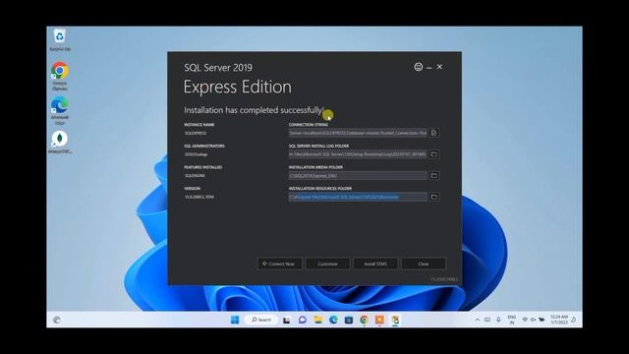The width and height of the screenshot is (629, 354).
Task: Open Task View in the taskbar
Action: click(x=286, y=320)
